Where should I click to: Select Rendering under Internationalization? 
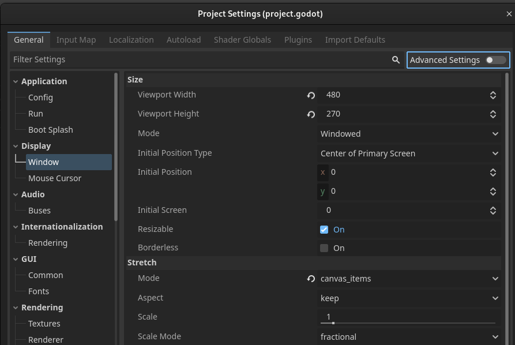(48, 243)
